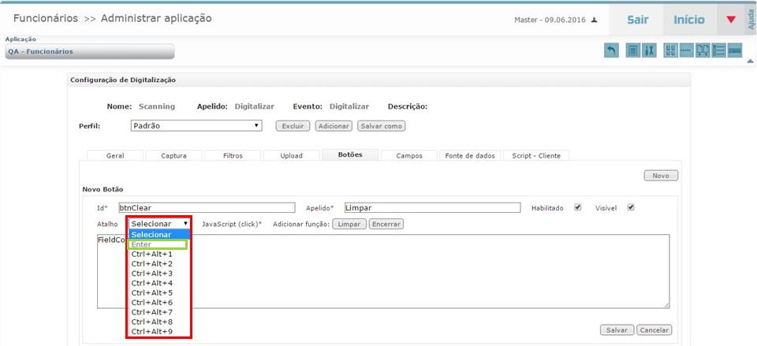
Task: Choose Ctrl+Alt+5 from the Atalho list
Action: (x=152, y=292)
